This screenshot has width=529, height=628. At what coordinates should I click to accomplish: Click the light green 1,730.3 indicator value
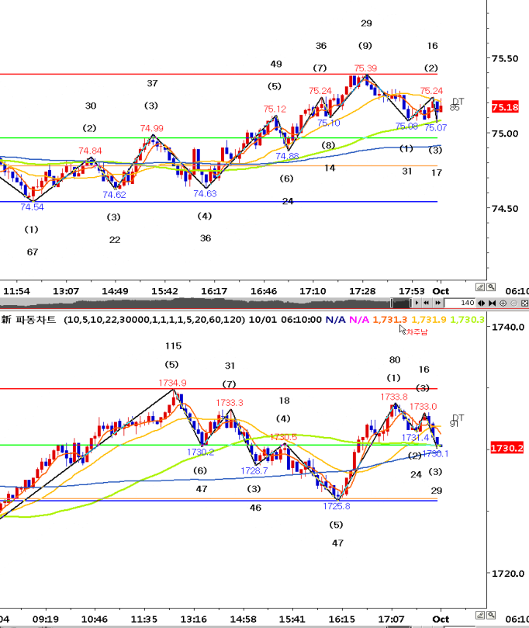(x=468, y=319)
